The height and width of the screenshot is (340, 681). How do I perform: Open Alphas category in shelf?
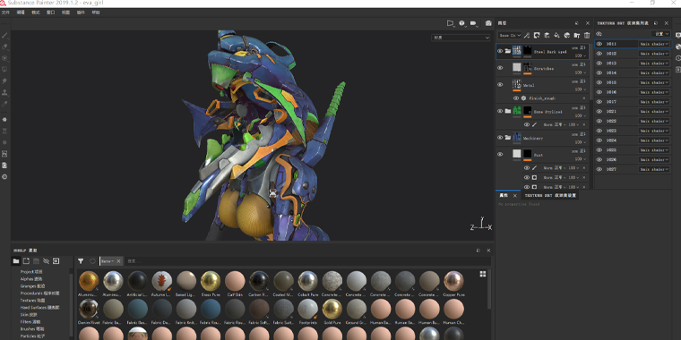(31, 279)
